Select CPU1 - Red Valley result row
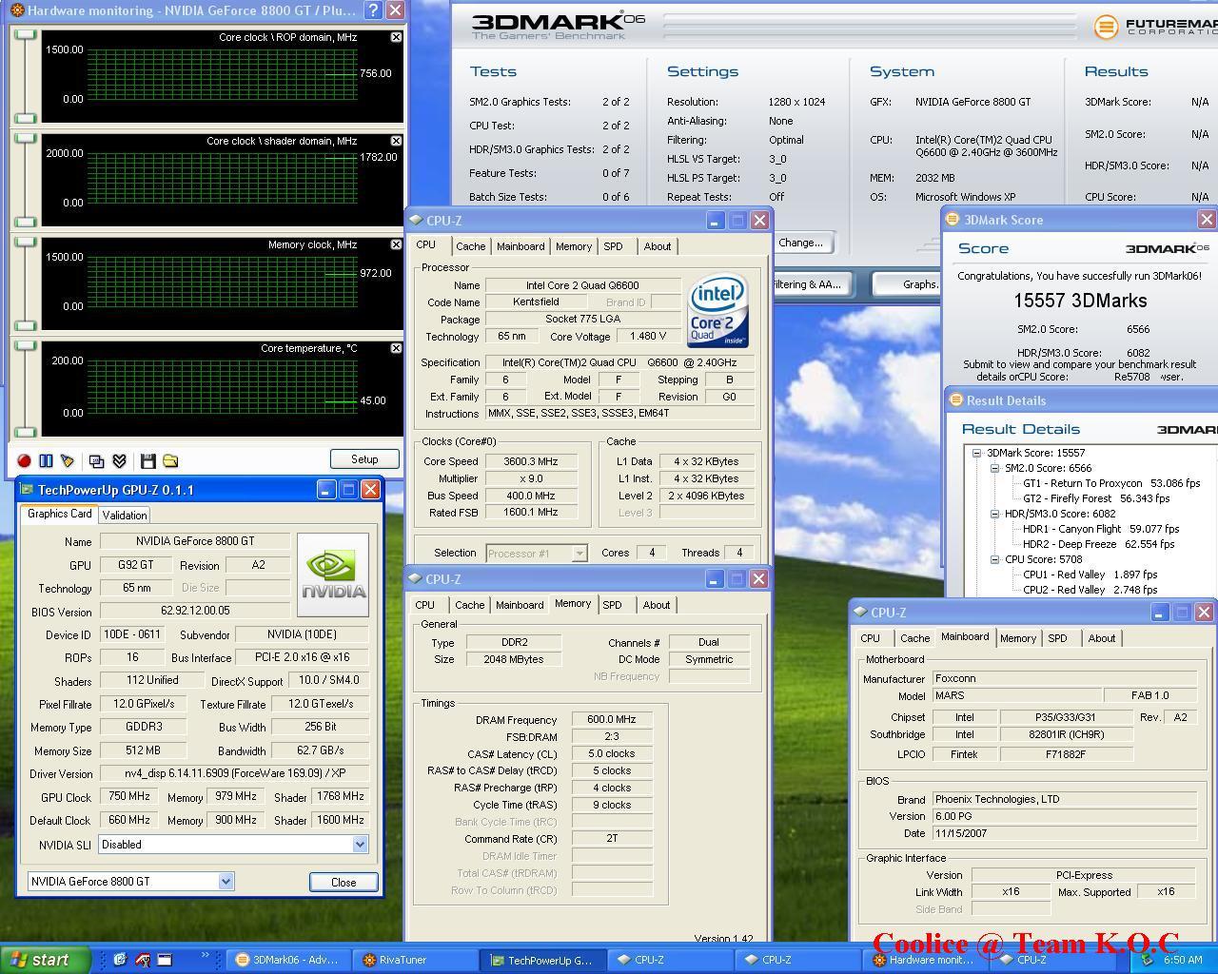1218x974 pixels. [1090, 575]
